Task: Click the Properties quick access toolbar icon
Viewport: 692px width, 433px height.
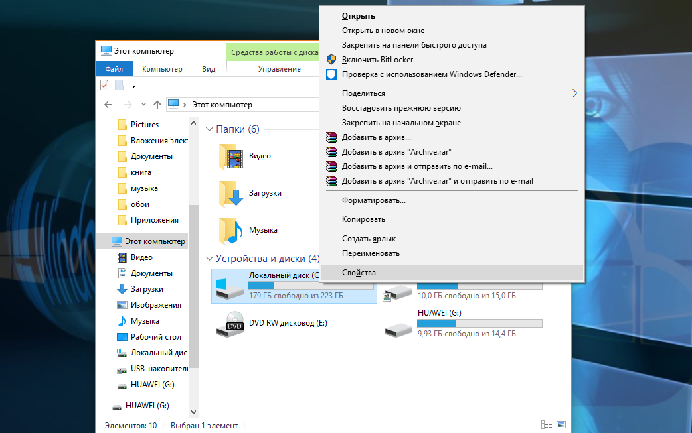Action: point(104,85)
